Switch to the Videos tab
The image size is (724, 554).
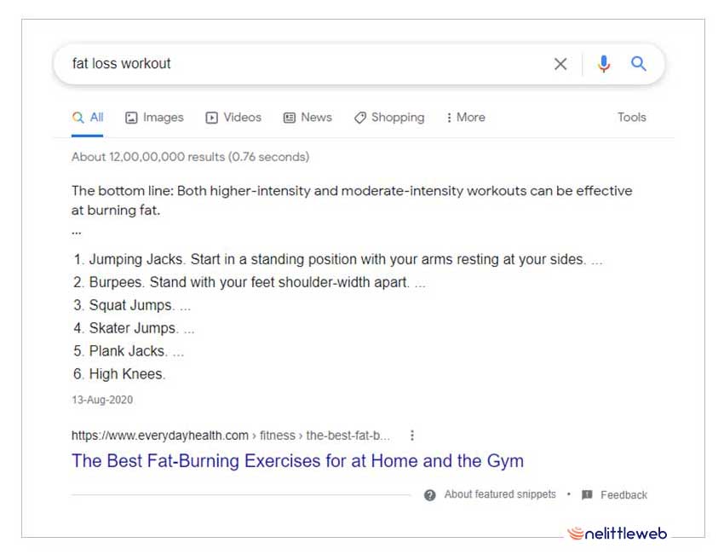pyautogui.click(x=233, y=118)
